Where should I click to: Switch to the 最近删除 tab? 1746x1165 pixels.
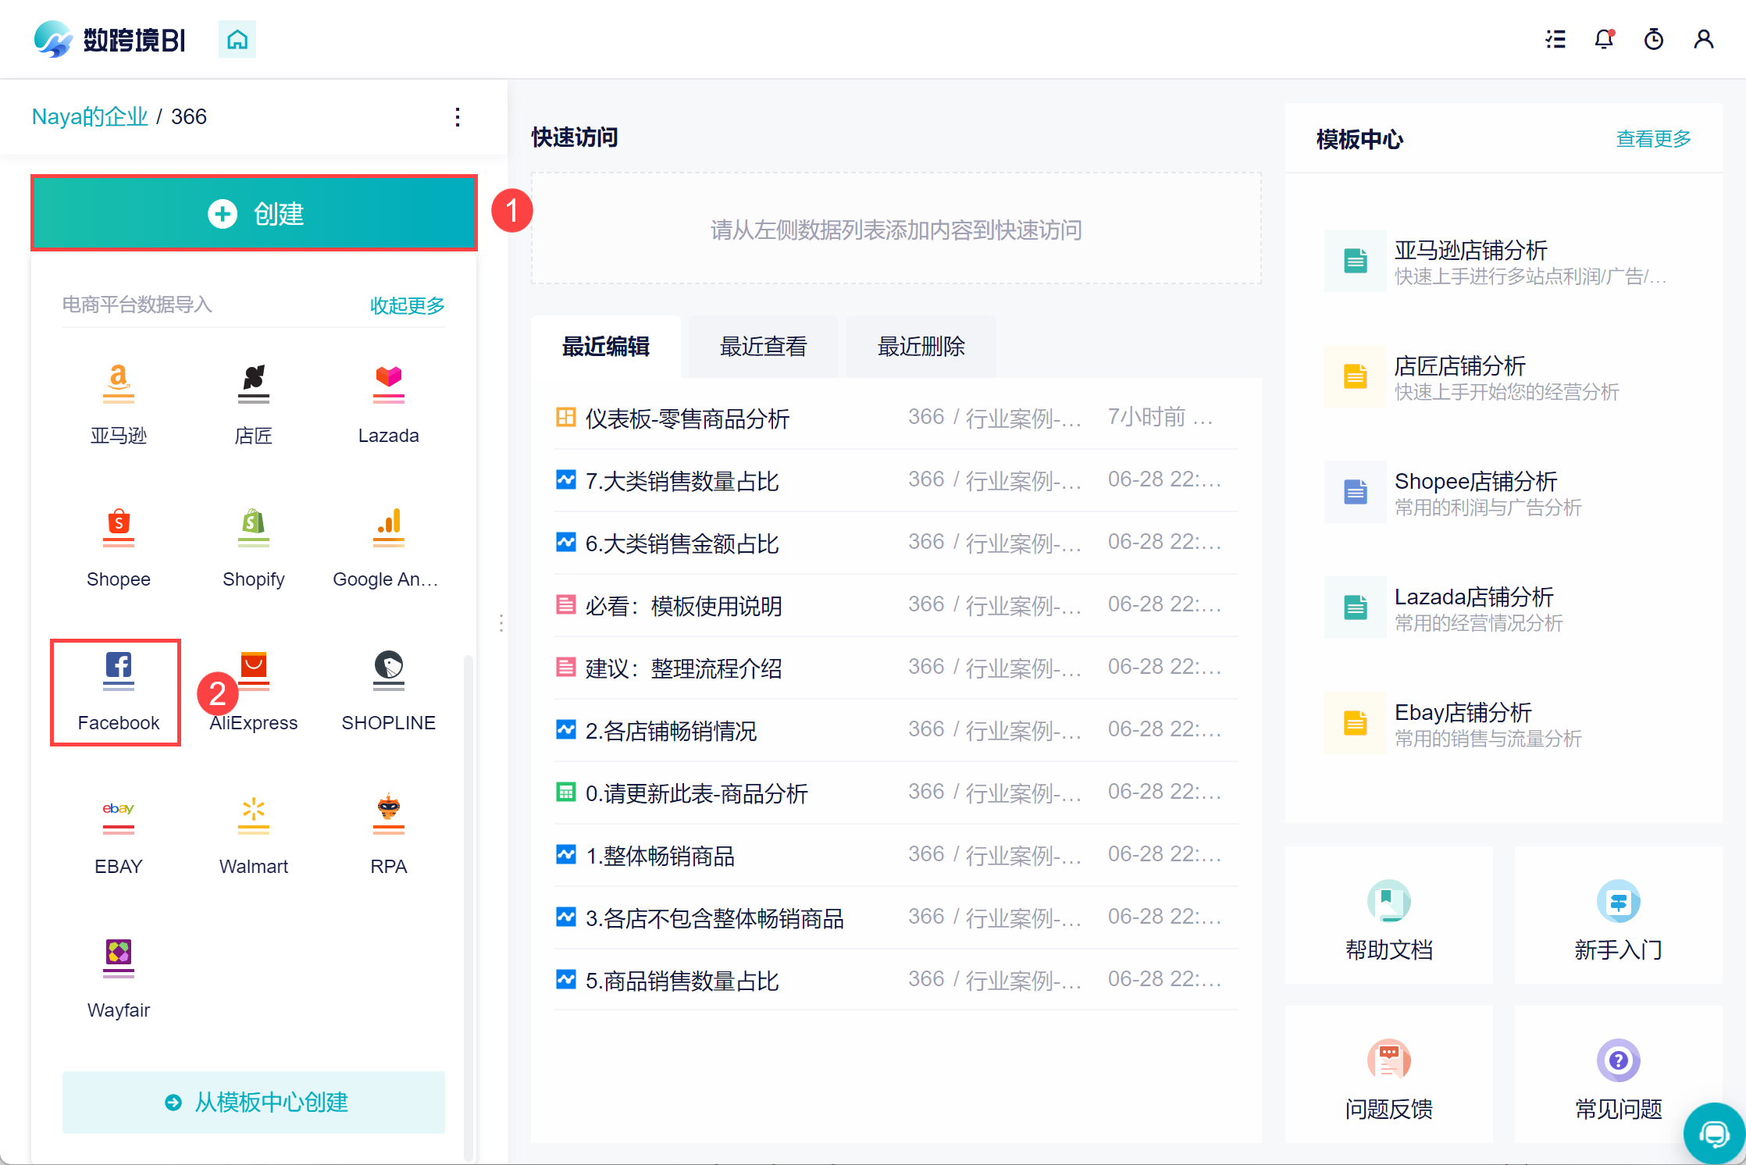pos(921,347)
